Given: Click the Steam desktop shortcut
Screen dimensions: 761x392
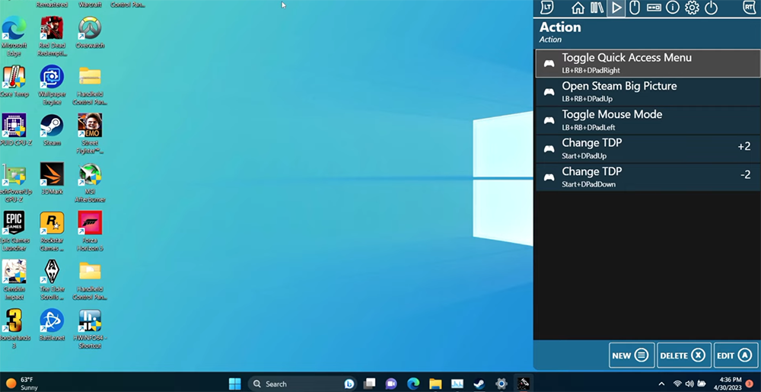Looking at the screenshot, I should pyautogui.click(x=52, y=129).
